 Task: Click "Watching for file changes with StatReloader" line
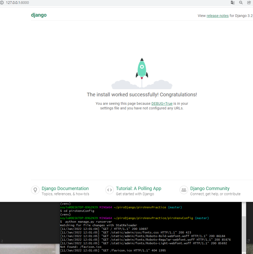click(x=98, y=225)
